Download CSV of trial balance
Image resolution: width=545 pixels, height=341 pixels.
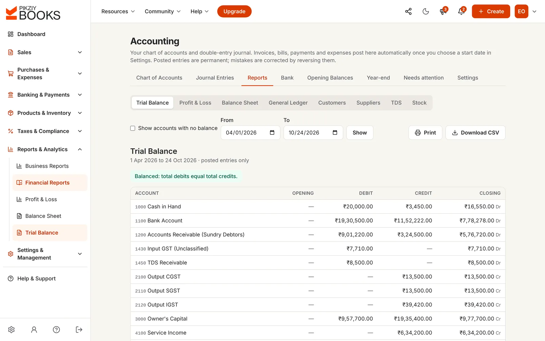(476, 133)
